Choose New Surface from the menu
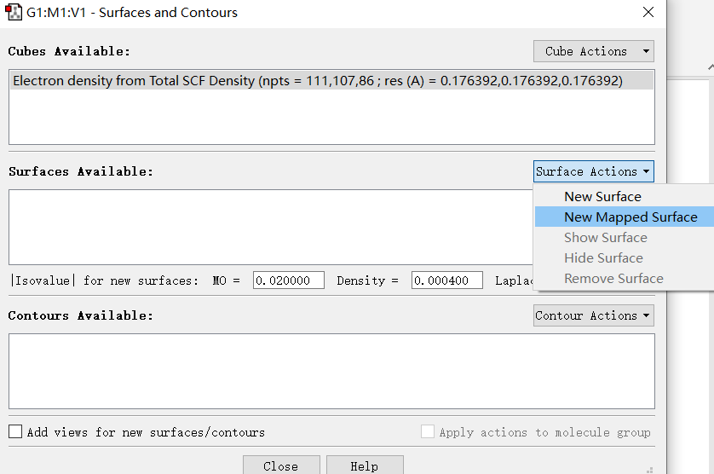 pos(602,196)
